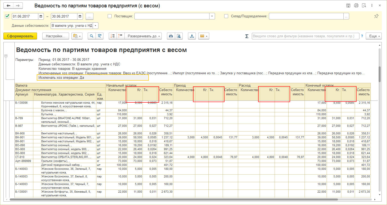Select article cell СТ-910
This screenshot has height=205, width=387.
[24, 157]
